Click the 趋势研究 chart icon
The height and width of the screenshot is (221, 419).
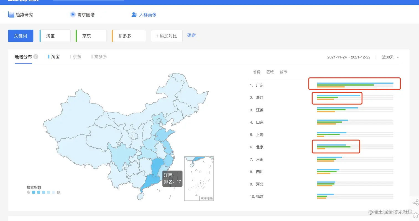click(11, 14)
